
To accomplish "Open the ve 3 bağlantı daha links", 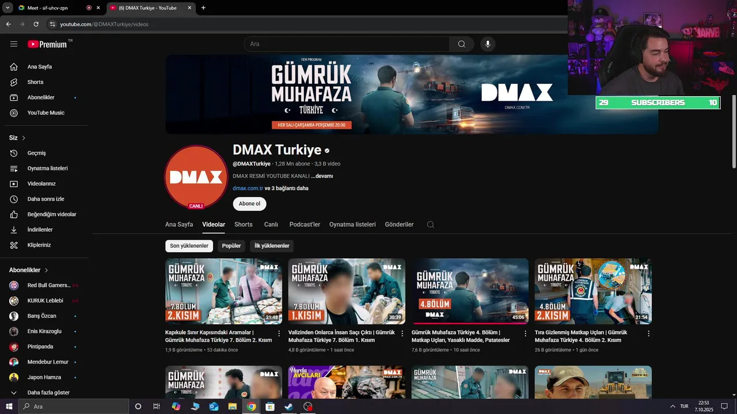I will tap(287, 189).
